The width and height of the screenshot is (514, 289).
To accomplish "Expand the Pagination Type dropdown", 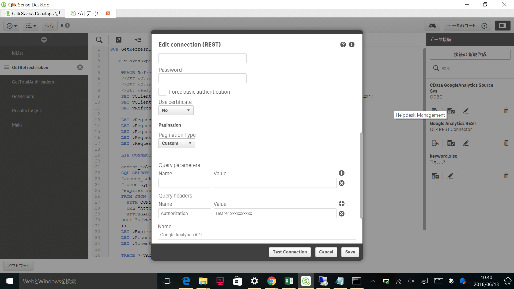I will point(176,143).
